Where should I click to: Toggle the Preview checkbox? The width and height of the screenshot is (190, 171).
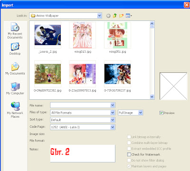click(161, 113)
